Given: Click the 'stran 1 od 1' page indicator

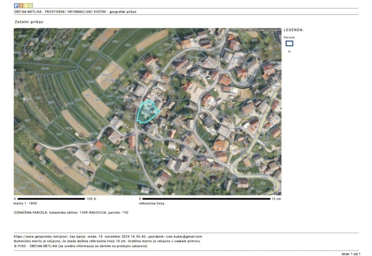Looking at the screenshot, I should point(351,254).
